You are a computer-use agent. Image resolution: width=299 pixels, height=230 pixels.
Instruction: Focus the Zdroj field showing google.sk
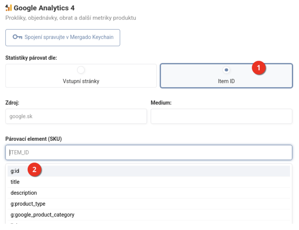point(76,116)
